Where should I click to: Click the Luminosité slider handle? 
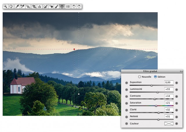(x=158, y=92)
